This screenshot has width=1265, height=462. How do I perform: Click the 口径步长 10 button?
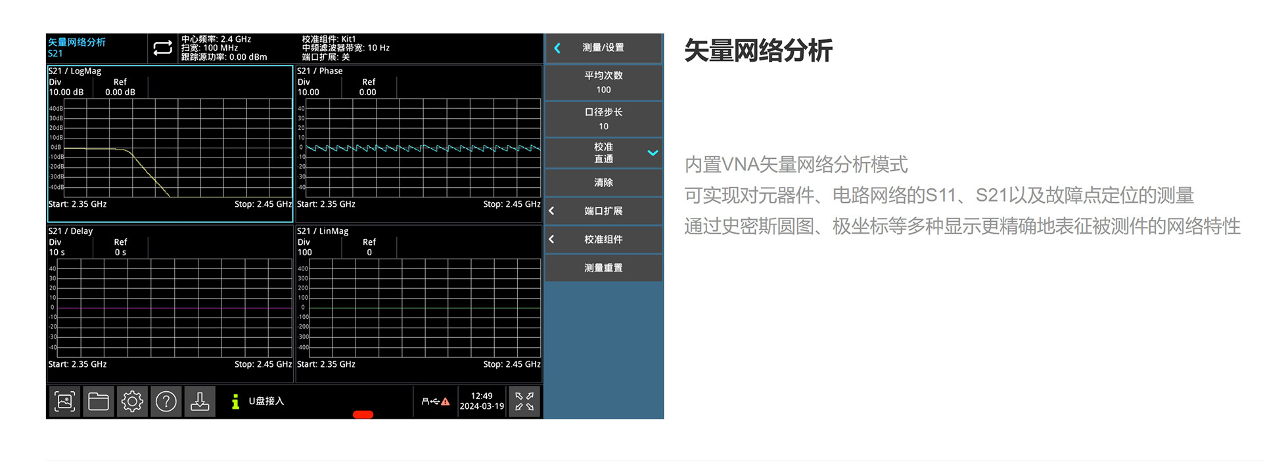tap(604, 119)
